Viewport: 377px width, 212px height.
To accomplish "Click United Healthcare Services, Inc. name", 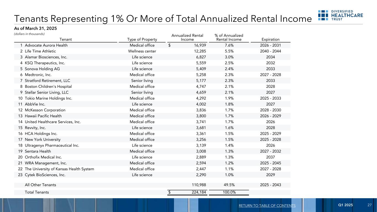I will [53, 122].
